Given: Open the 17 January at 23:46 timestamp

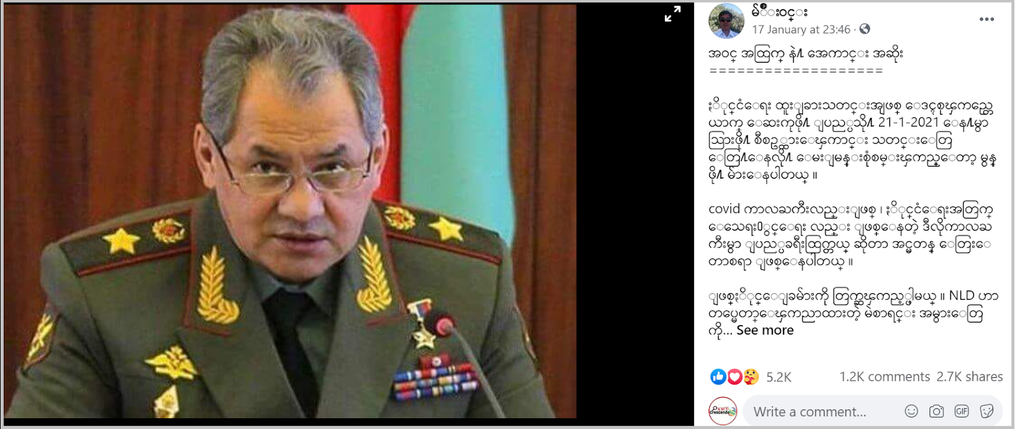Looking at the screenshot, I should 801,29.
